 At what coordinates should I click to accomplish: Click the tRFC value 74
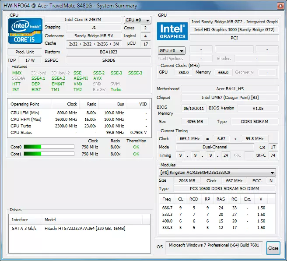273,155
